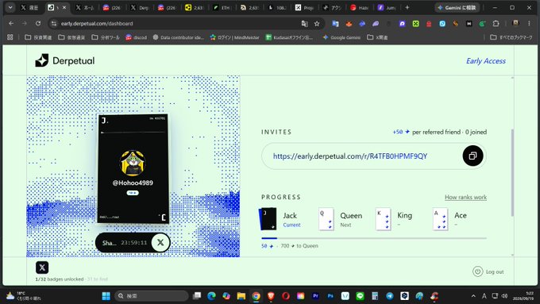
Task: Launch Brave browser from the taskbar
Action: (x=271, y=296)
